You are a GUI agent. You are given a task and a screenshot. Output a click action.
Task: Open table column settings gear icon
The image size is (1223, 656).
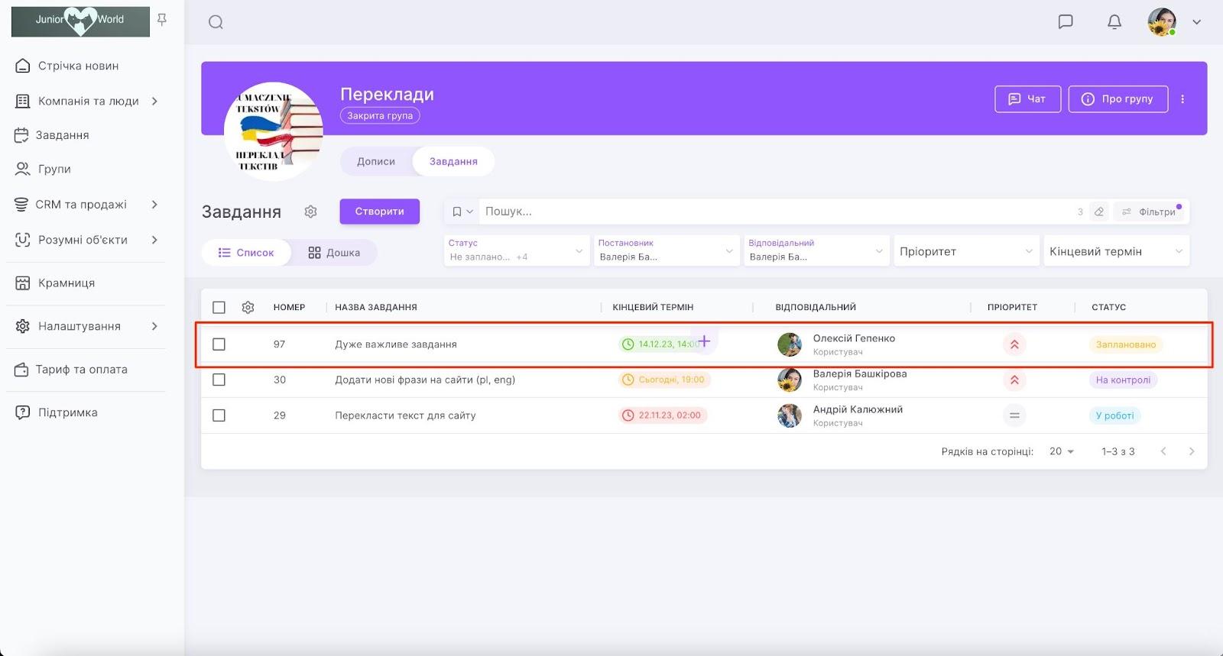248,307
